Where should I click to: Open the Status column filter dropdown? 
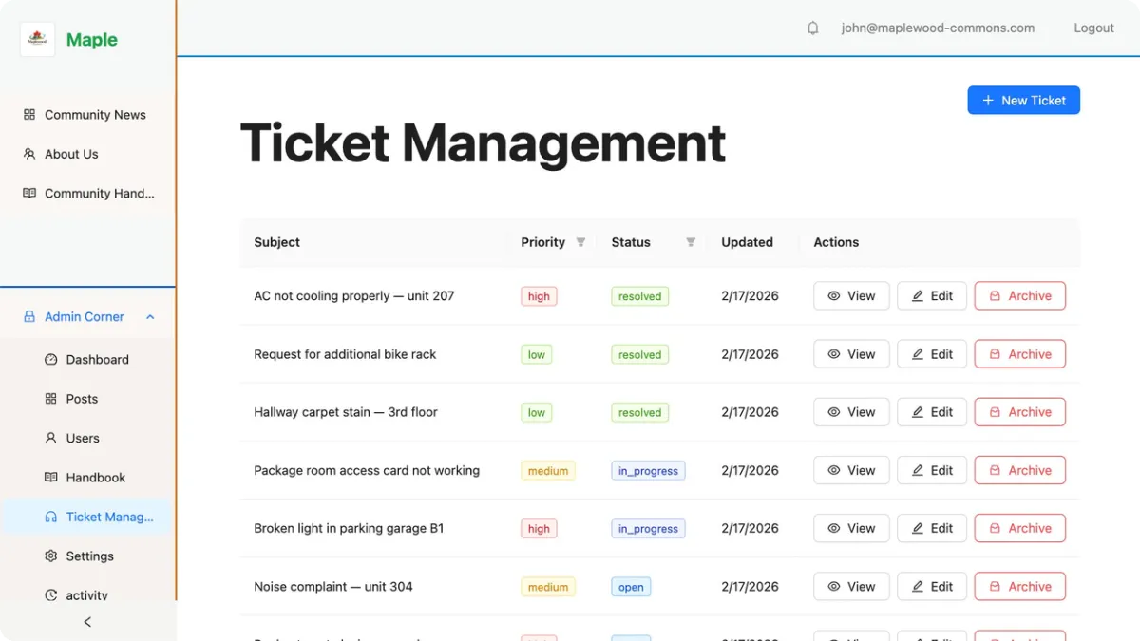691,242
